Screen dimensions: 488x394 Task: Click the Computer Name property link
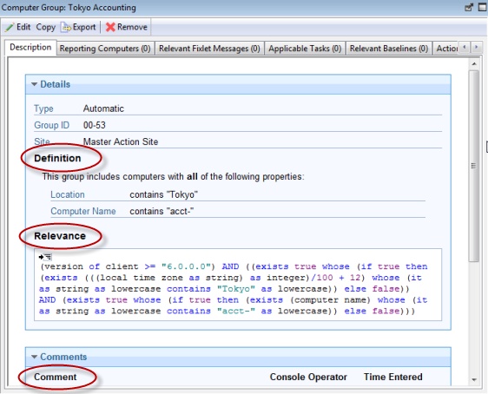(83, 211)
